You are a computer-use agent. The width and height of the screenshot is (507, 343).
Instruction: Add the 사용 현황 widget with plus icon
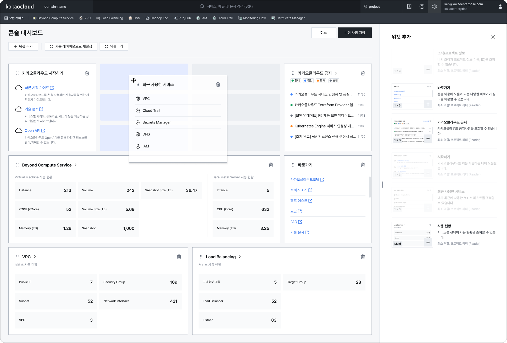pos(428,242)
